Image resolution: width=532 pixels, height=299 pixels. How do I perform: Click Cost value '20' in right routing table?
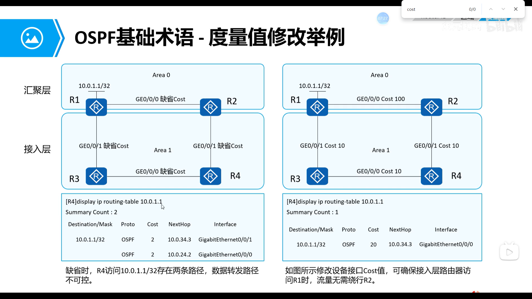click(373, 244)
